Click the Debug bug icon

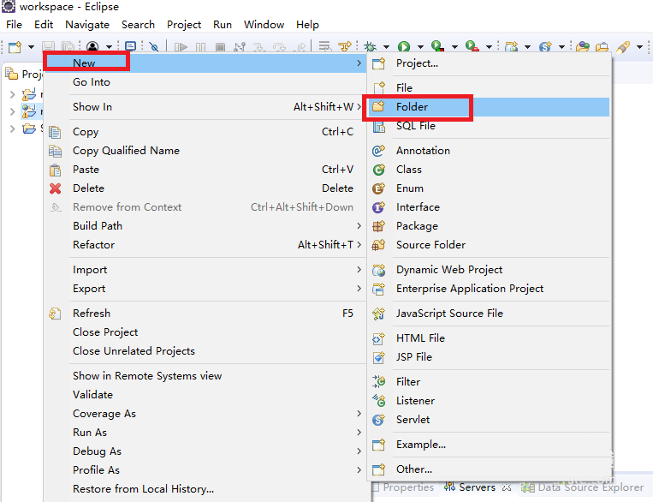click(370, 47)
